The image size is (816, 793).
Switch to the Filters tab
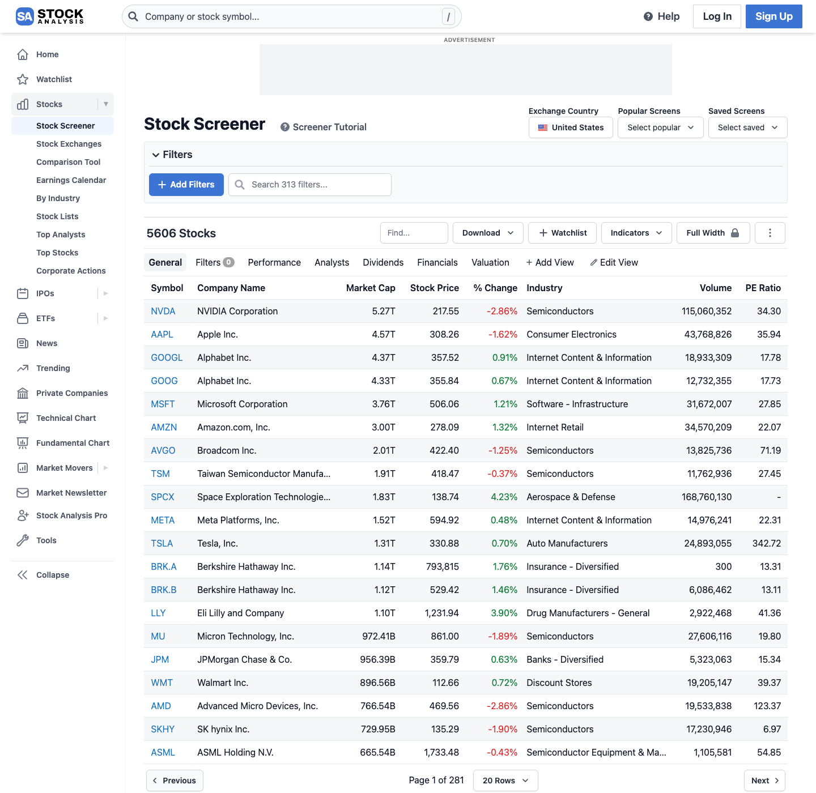click(215, 262)
